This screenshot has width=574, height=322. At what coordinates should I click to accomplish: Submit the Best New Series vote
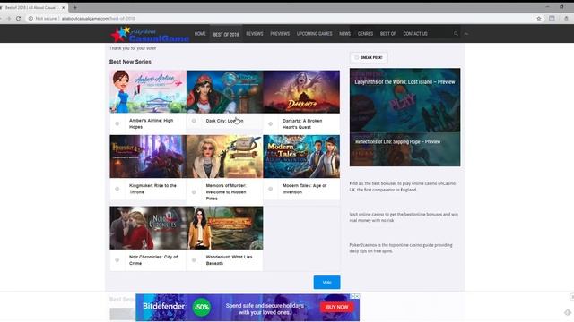point(326,283)
